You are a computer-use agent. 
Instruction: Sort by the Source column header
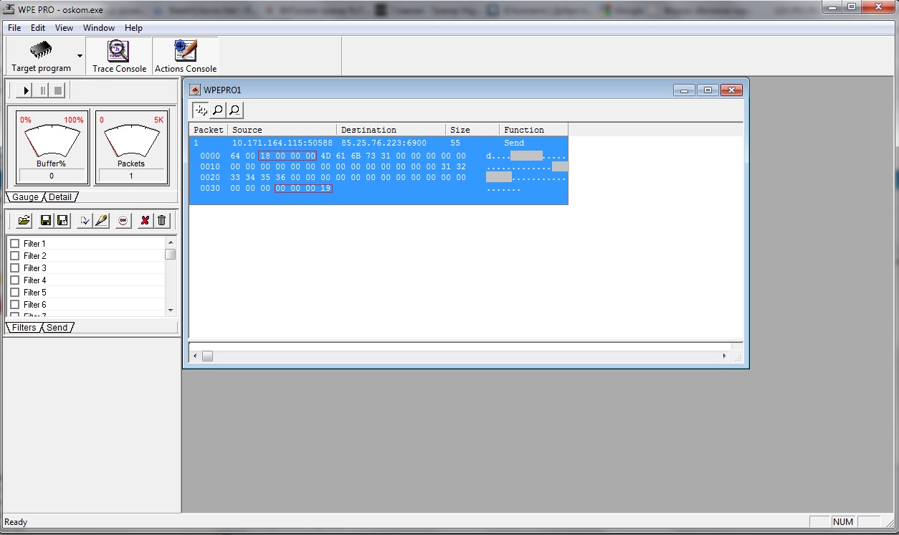pos(282,130)
